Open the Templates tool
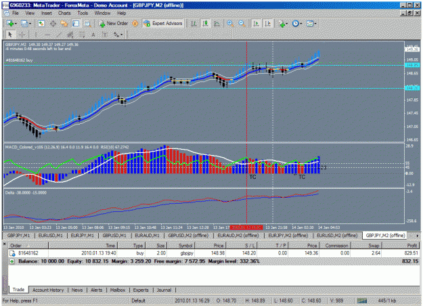Viewport: 423px width, 306px height. pyautogui.click(x=310, y=24)
